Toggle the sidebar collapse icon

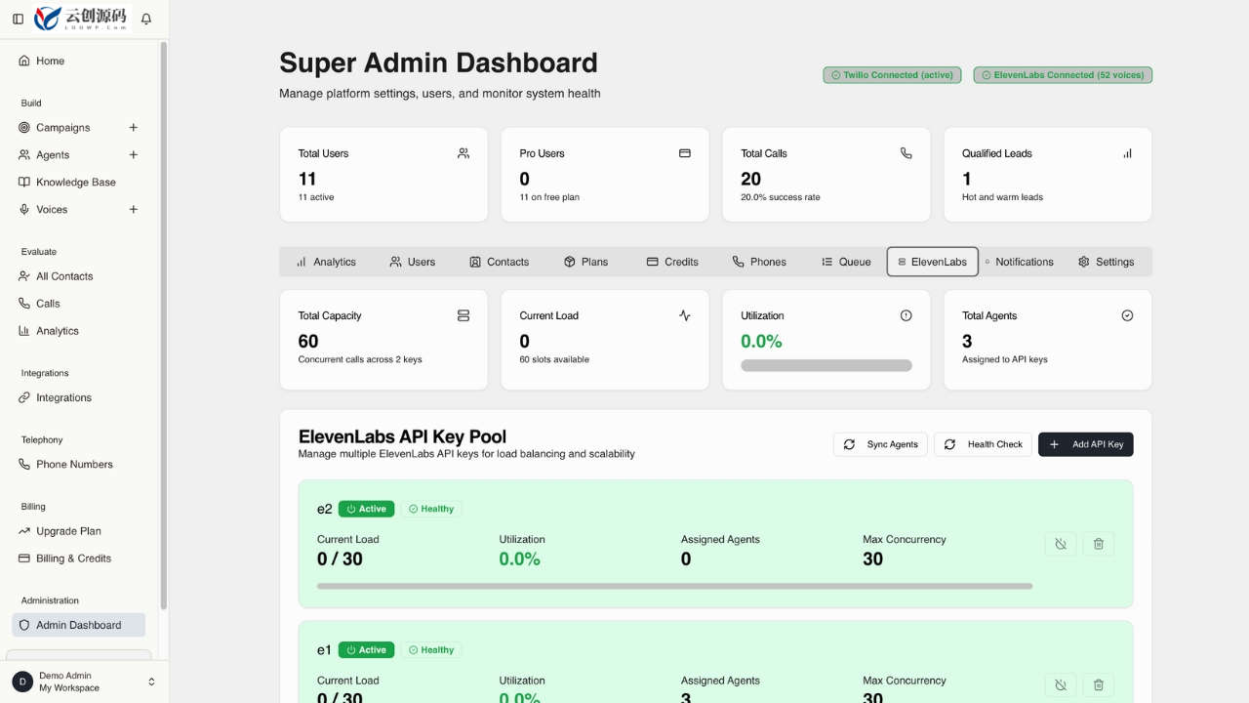tap(18, 19)
